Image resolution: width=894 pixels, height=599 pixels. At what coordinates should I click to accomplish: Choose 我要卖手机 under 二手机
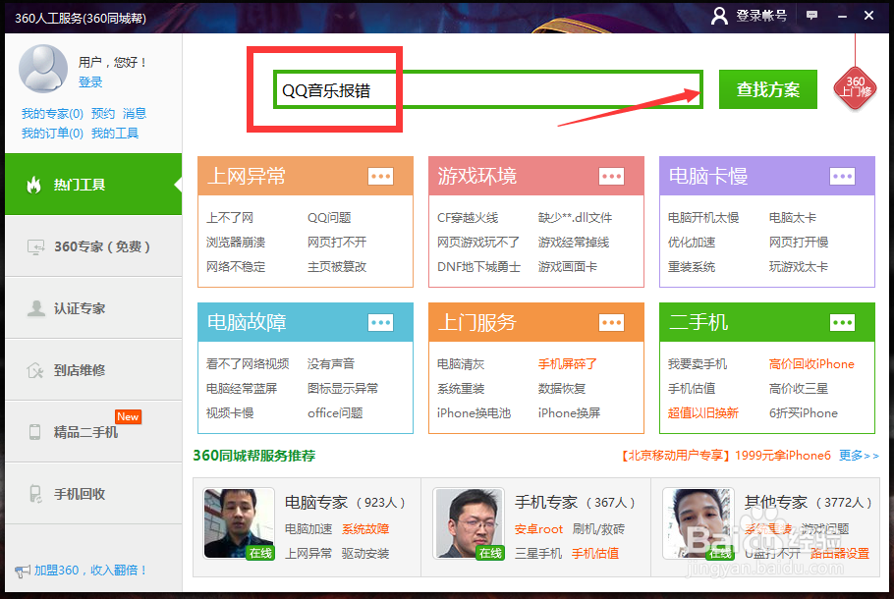pos(698,363)
